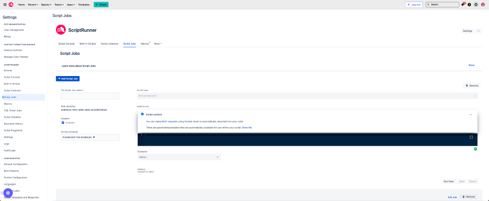The image size is (489, 201).
Task: Expand the More tab dropdown
Action: pyautogui.click(x=158, y=44)
